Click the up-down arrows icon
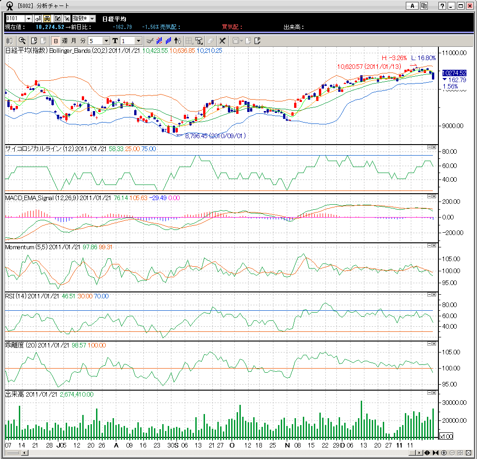This screenshot has height=459, width=477. (x=178, y=40)
